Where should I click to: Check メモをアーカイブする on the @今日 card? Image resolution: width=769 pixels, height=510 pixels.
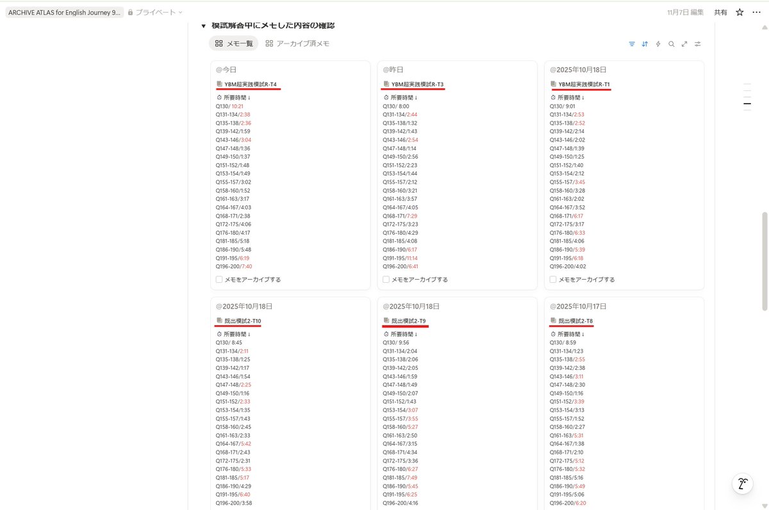(219, 279)
